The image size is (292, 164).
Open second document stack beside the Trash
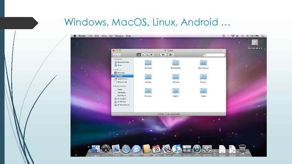tap(232, 149)
